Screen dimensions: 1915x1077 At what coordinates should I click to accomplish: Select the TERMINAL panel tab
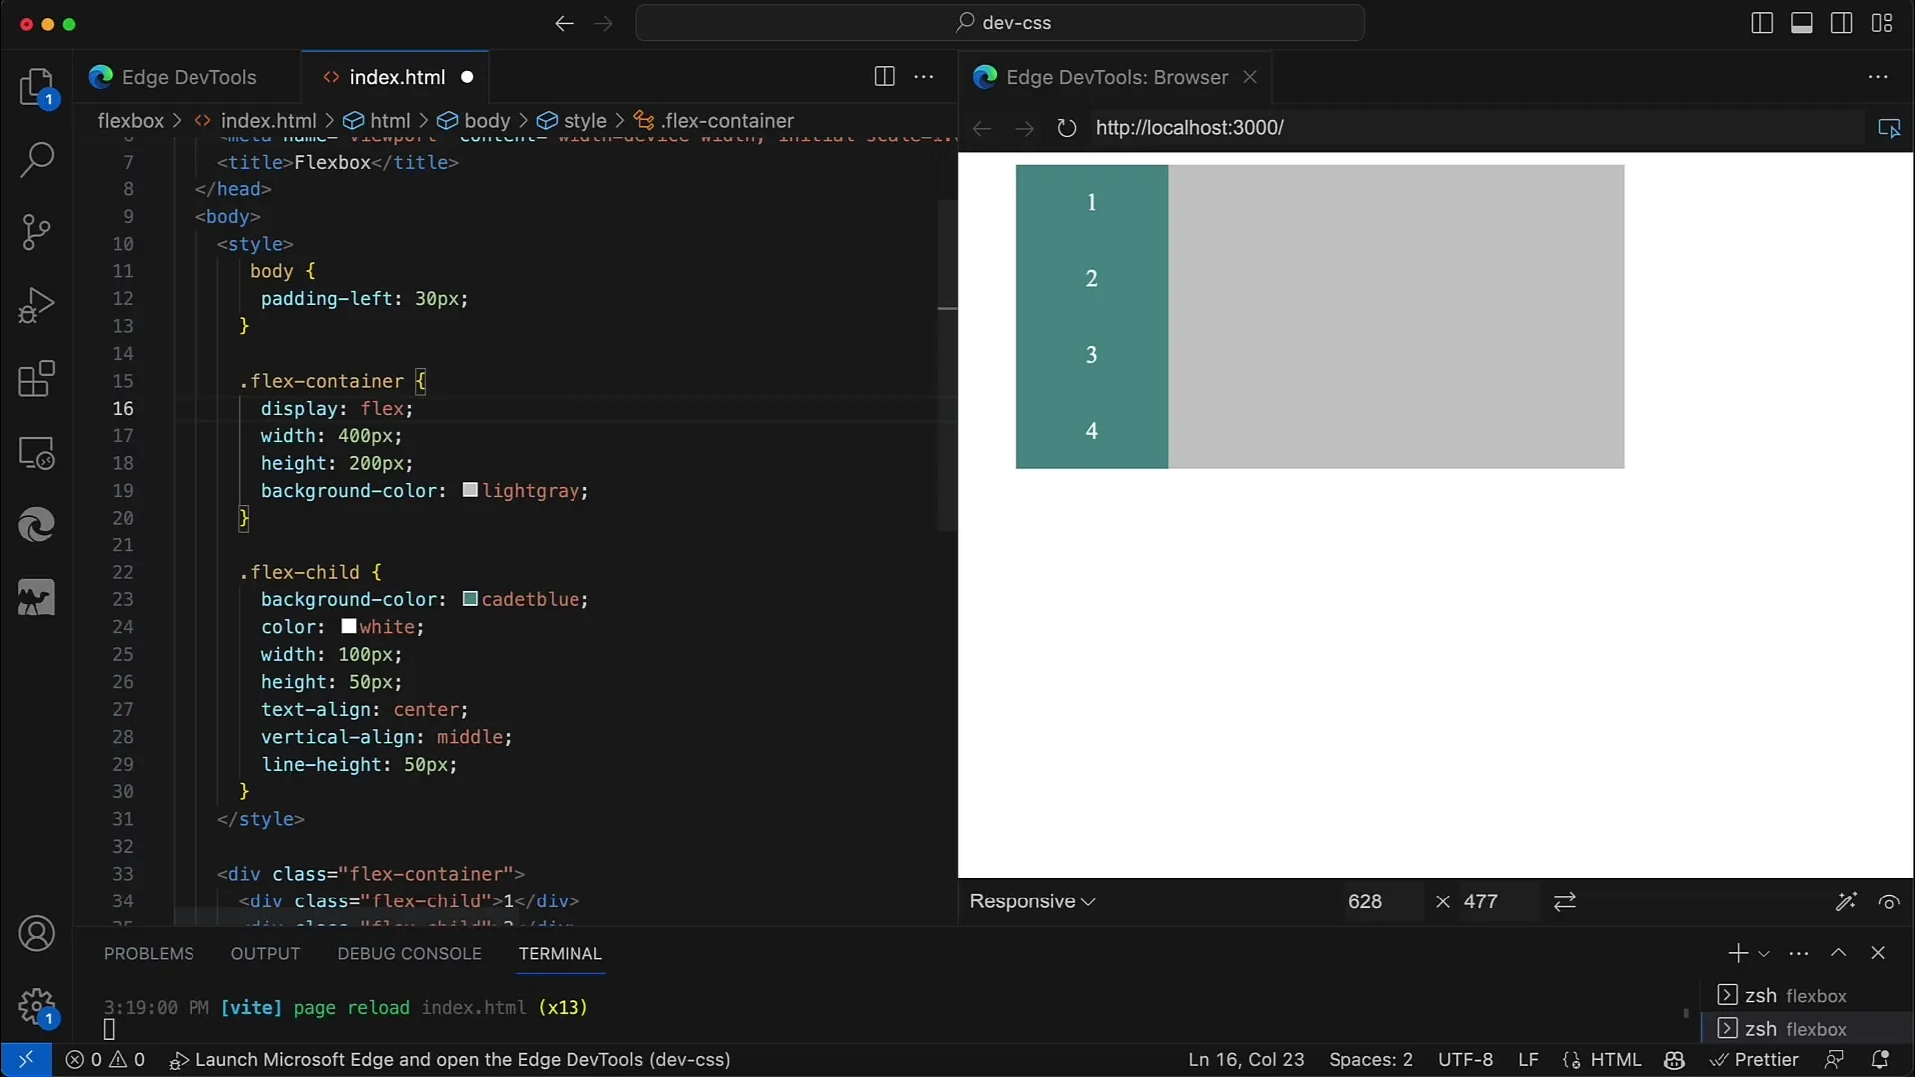[x=560, y=954]
